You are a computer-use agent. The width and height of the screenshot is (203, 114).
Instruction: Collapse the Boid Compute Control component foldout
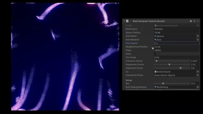click(x=124, y=21)
